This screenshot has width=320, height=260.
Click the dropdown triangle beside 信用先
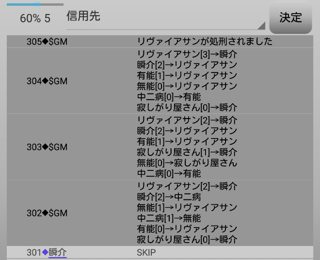pos(261,26)
